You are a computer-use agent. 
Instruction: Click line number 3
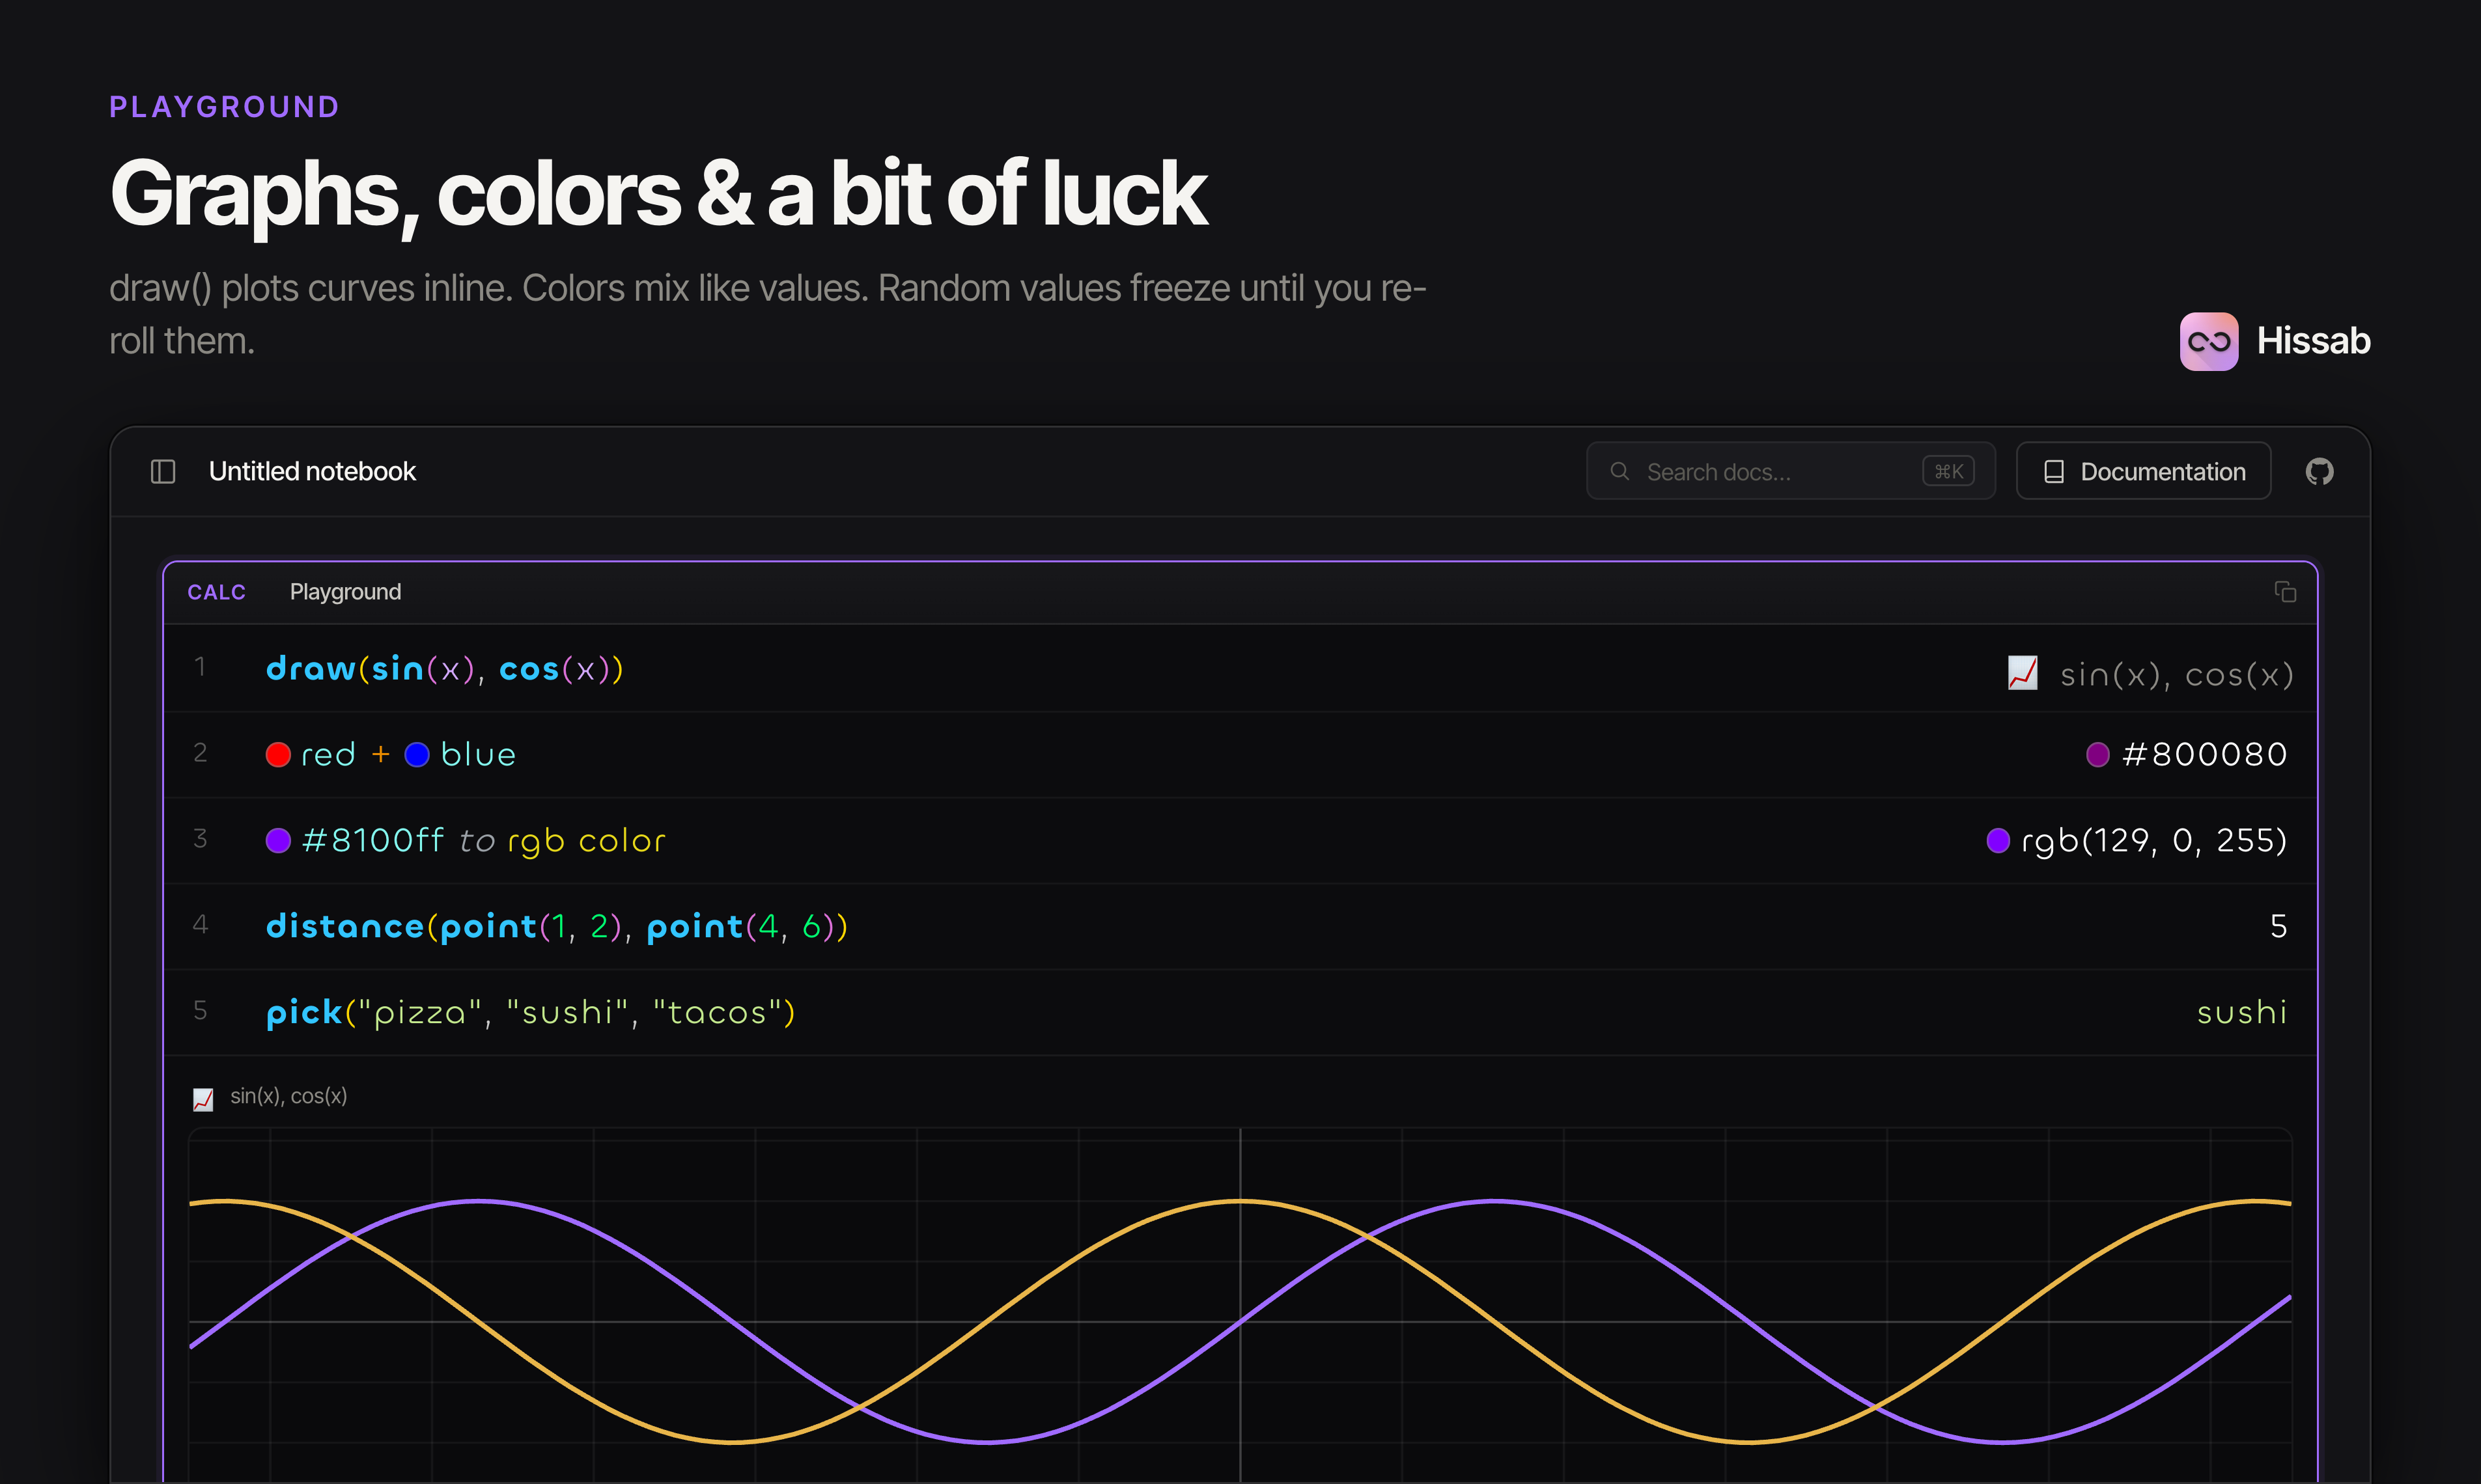200,839
